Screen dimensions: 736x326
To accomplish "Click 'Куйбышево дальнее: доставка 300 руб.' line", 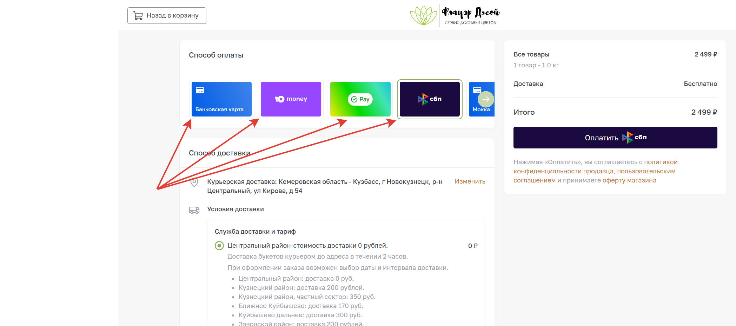I will tap(300, 315).
